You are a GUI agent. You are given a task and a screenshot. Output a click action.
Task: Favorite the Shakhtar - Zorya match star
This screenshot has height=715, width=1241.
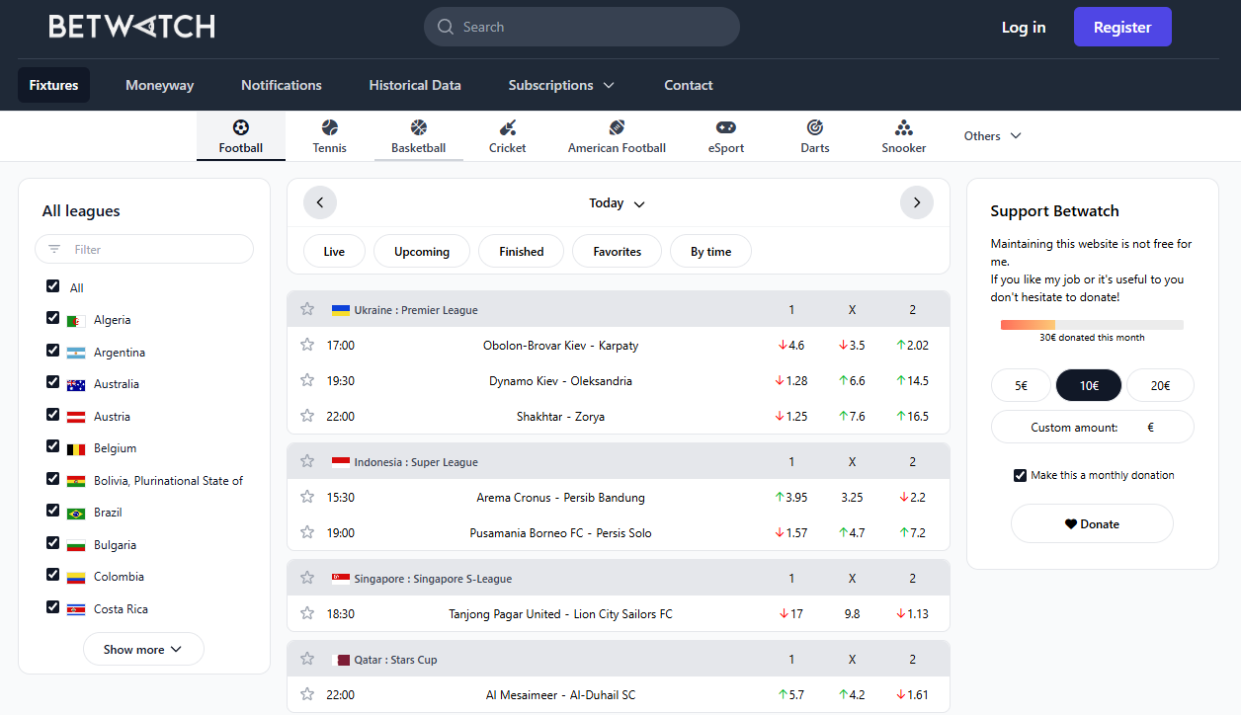pos(307,416)
